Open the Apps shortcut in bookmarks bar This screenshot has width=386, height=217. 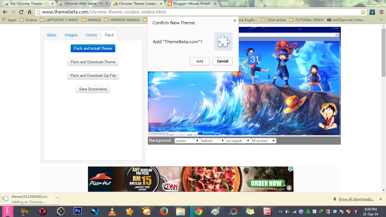(x=9, y=20)
